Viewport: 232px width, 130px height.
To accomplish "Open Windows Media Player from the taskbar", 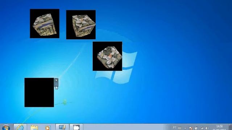I will pyautogui.click(x=47, y=127).
